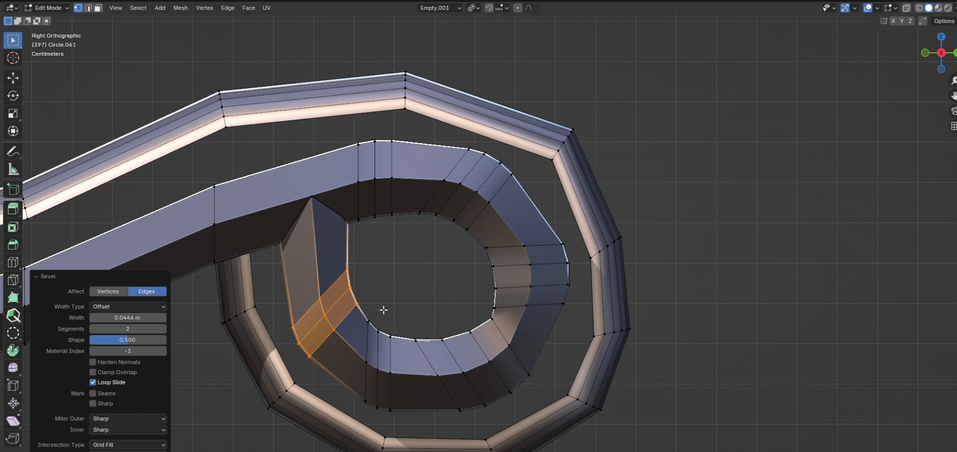
Task: Select the Inset Faces tool
Action: 13,227
